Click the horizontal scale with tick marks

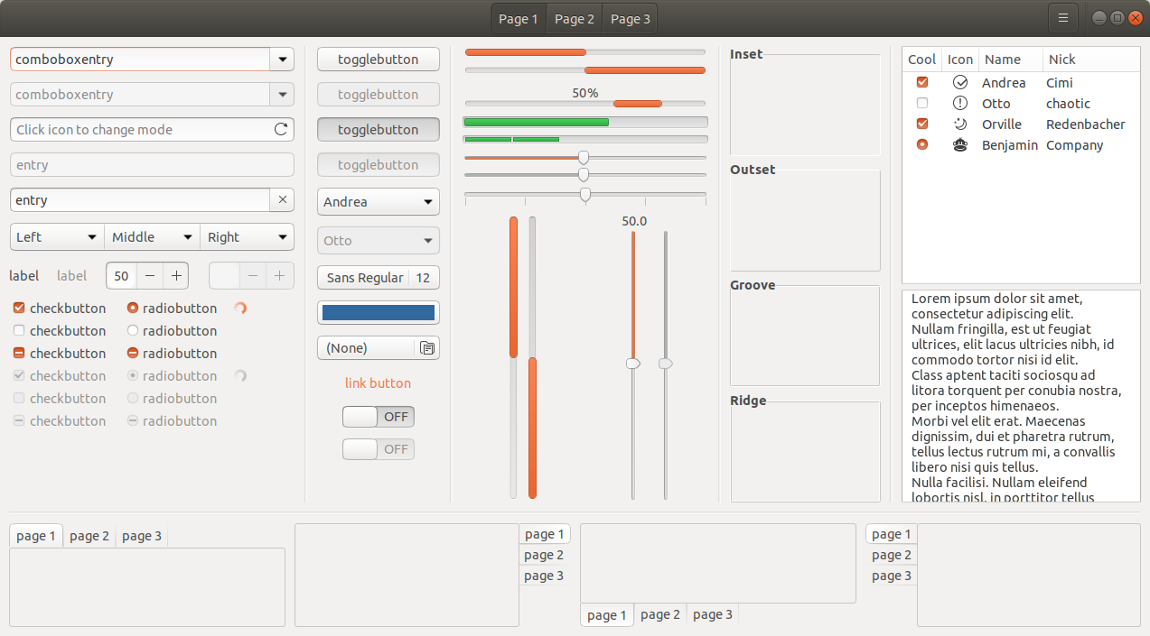pos(585,195)
